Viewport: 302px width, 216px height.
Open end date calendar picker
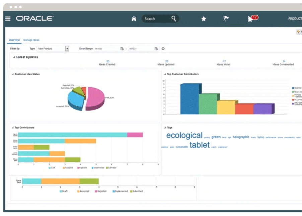[x=156, y=49]
